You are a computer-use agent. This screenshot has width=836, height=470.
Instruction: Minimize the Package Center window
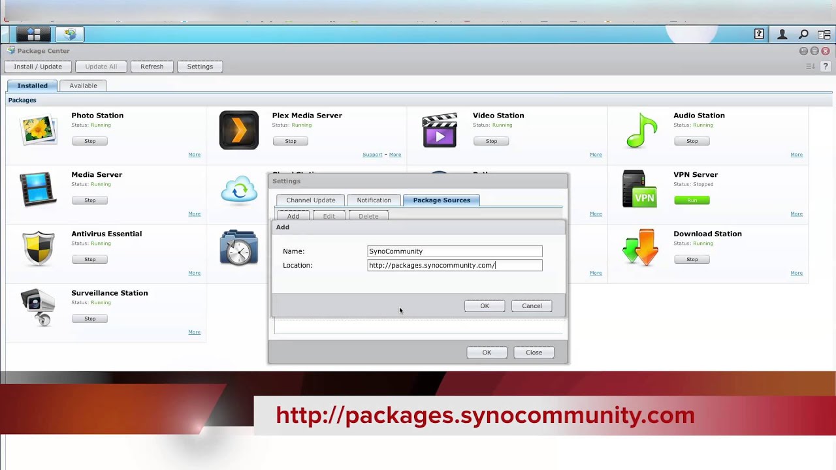[803, 51]
